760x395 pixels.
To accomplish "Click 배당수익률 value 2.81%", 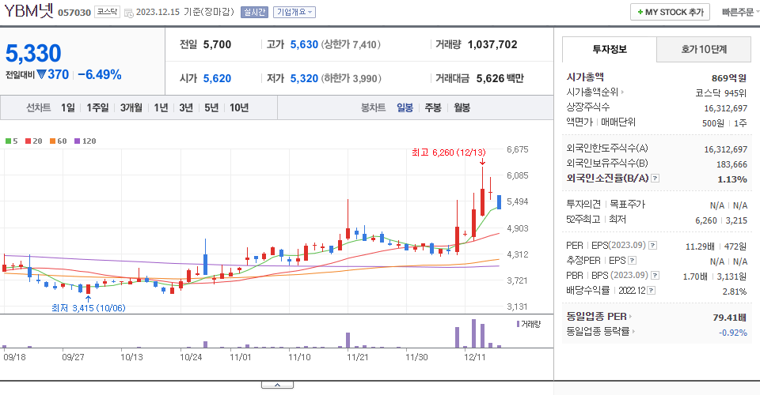I will point(735,292).
